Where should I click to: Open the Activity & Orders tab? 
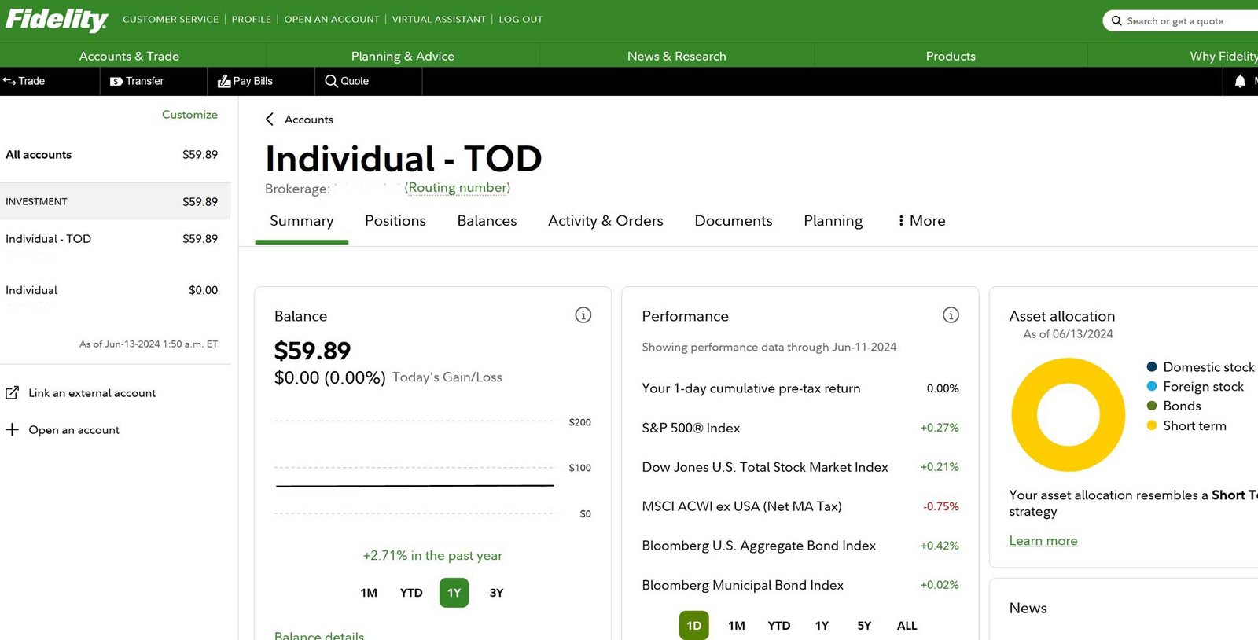[605, 221]
